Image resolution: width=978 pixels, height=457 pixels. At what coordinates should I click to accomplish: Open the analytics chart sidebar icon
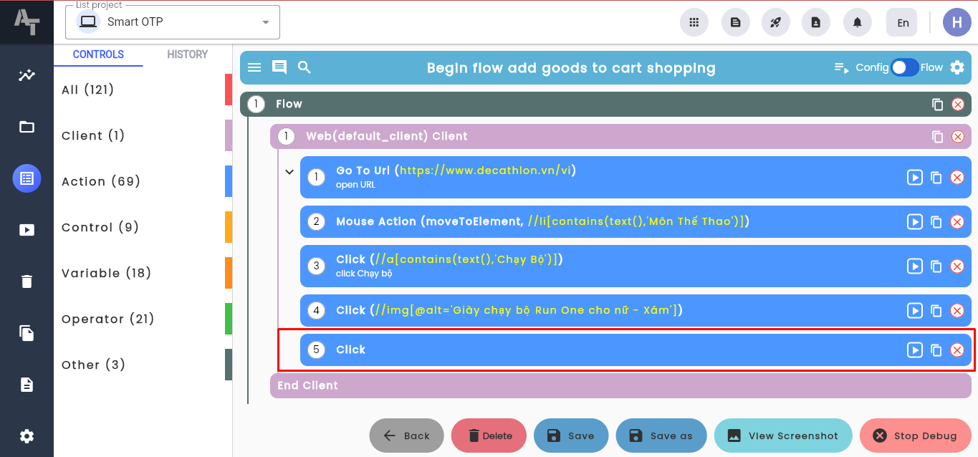[27, 75]
